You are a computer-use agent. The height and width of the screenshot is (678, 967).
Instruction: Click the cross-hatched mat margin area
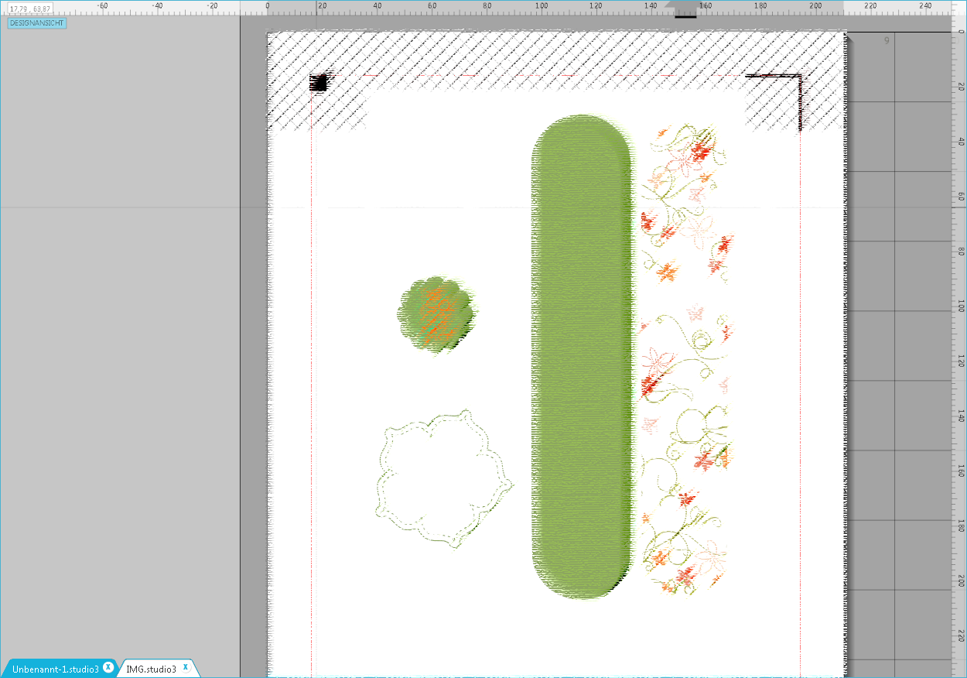pos(464,46)
